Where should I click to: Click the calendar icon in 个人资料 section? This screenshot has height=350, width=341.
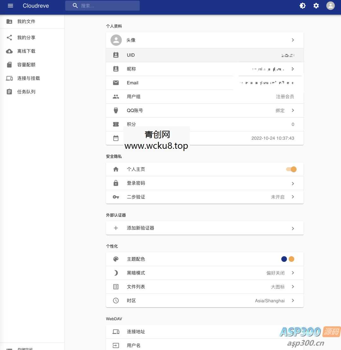(x=116, y=138)
